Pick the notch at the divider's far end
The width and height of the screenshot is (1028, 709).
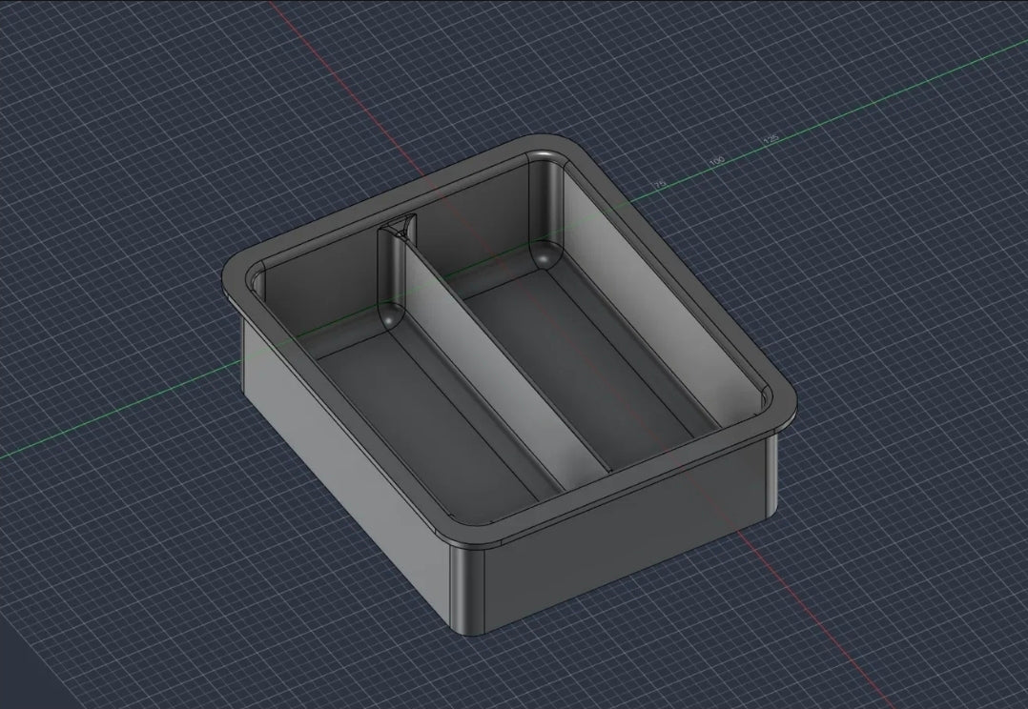pos(398,226)
